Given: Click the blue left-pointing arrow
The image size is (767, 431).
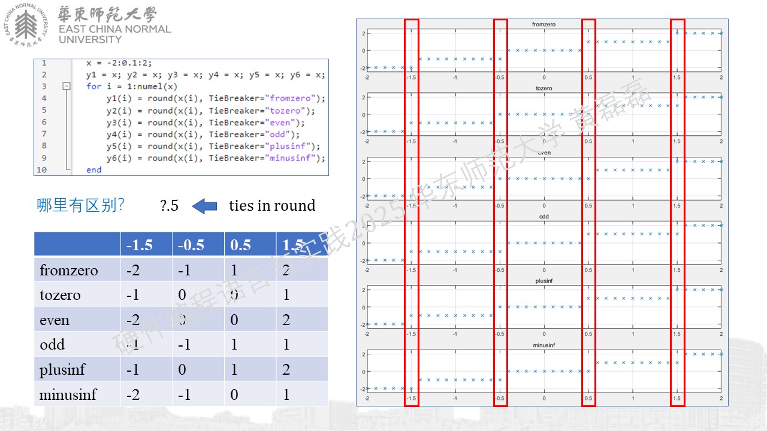Looking at the screenshot, I should [204, 206].
